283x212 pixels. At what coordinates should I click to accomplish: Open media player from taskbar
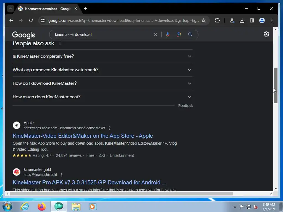(93, 206)
